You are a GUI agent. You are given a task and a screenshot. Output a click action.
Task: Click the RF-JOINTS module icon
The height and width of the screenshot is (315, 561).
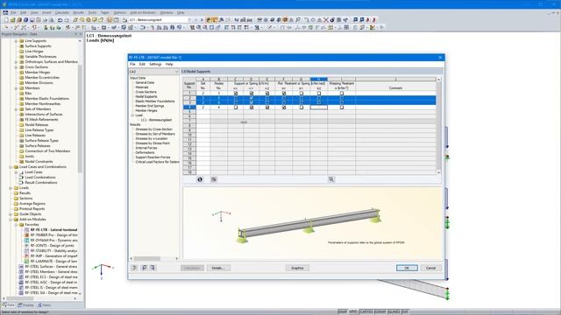tap(27, 246)
